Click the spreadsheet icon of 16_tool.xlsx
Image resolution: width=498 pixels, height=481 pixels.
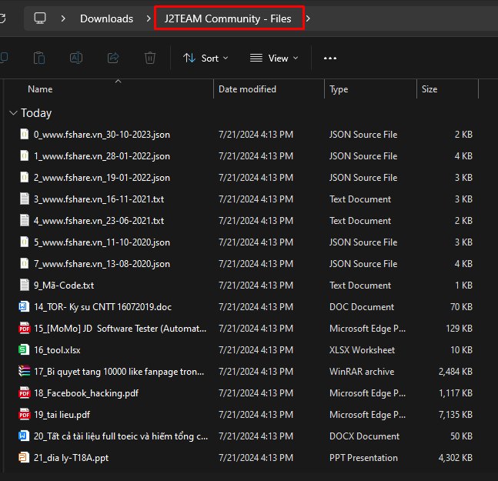pos(24,349)
